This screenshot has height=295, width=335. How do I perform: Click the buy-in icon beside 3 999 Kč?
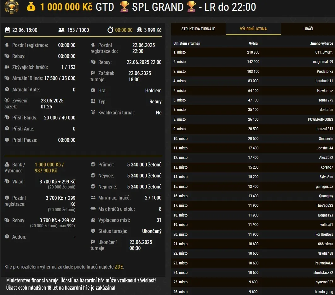pos(139,30)
